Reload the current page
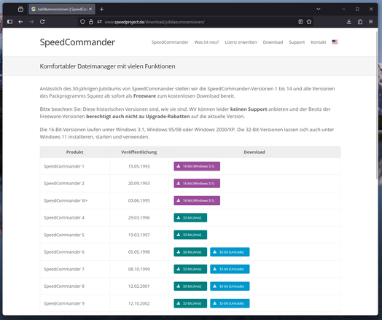Image resolution: width=382 pixels, height=320 pixels. point(42,22)
